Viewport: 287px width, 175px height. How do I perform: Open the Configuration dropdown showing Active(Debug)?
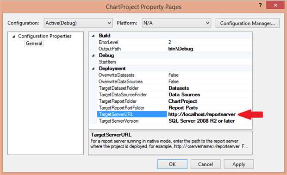(78, 23)
